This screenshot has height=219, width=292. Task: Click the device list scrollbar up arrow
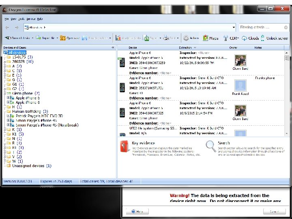(x=287, y=53)
